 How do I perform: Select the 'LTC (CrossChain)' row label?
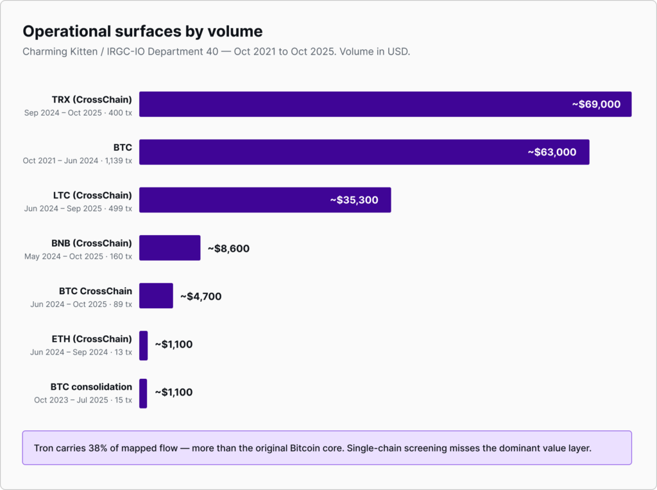[92, 195]
